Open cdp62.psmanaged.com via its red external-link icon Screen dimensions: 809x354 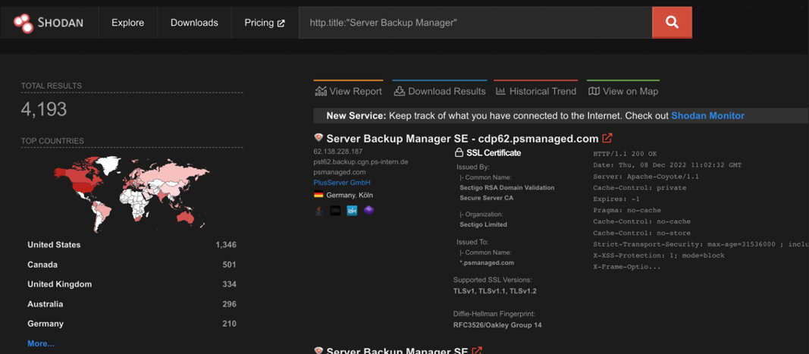[607, 138]
